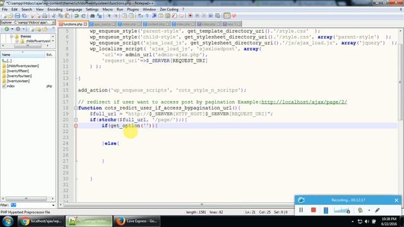Collapse the red fold marker at line 21

(x=76, y=125)
